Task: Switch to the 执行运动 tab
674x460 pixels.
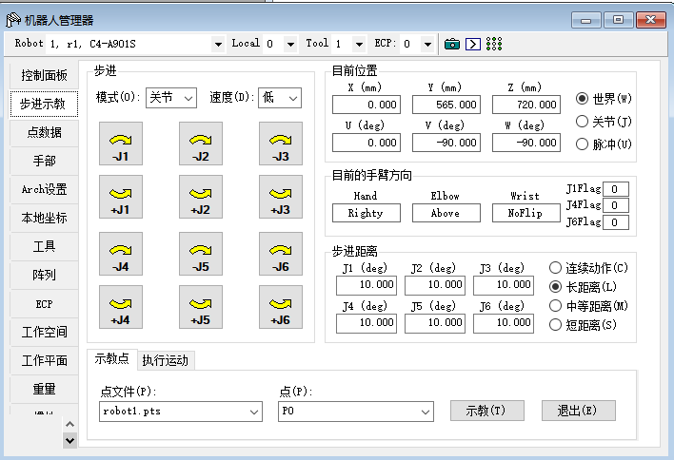Action: click(166, 360)
